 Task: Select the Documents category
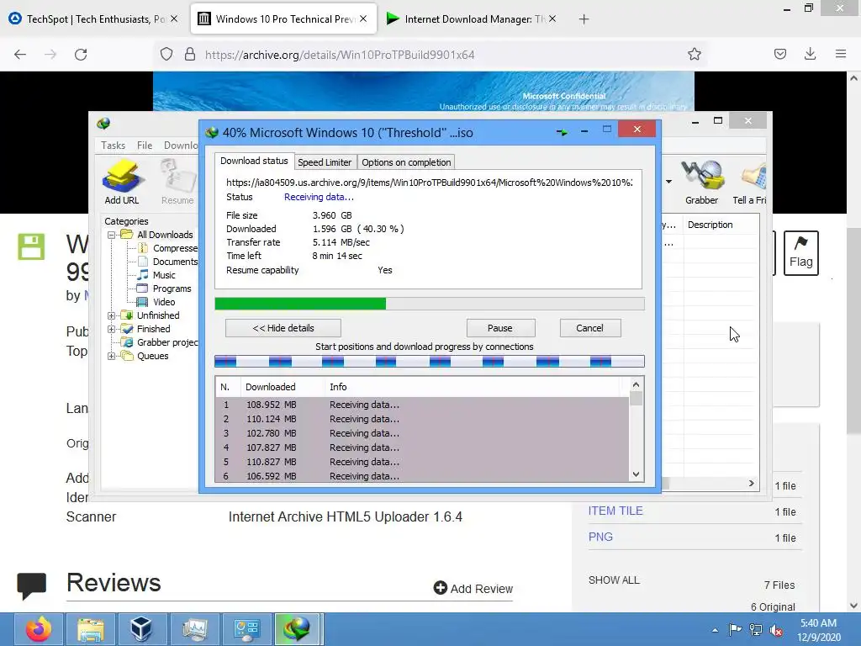(175, 262)
